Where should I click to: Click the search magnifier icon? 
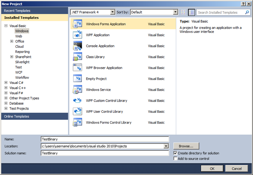pos(247,12)
